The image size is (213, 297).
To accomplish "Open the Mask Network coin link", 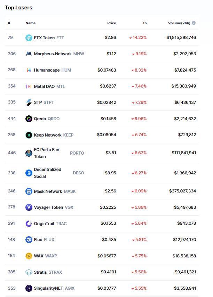I will (48, 191).
